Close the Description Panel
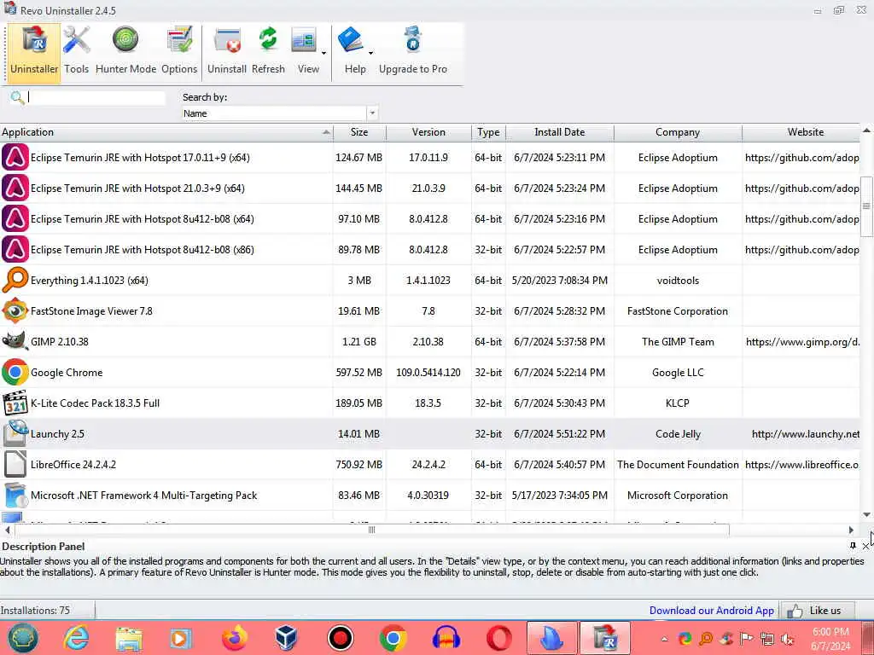Screen dimensions: 874x655 (865, 546)
